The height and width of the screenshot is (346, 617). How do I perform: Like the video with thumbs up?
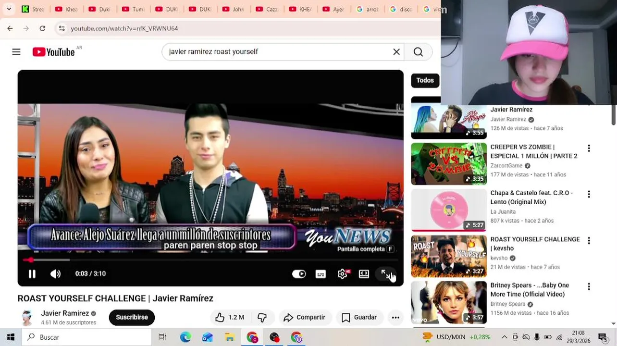point(229,317)
